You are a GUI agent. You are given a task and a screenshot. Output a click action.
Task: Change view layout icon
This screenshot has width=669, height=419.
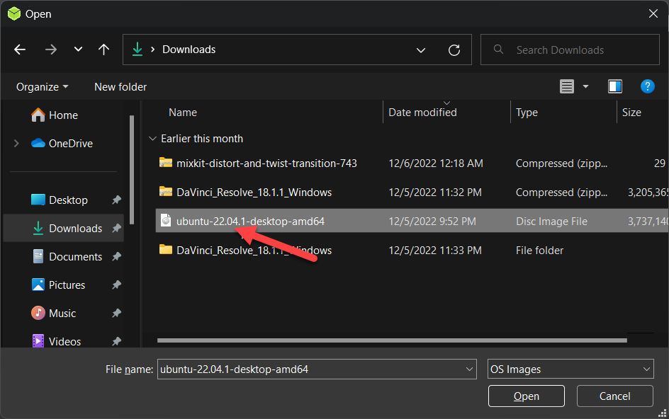(567, 86)
